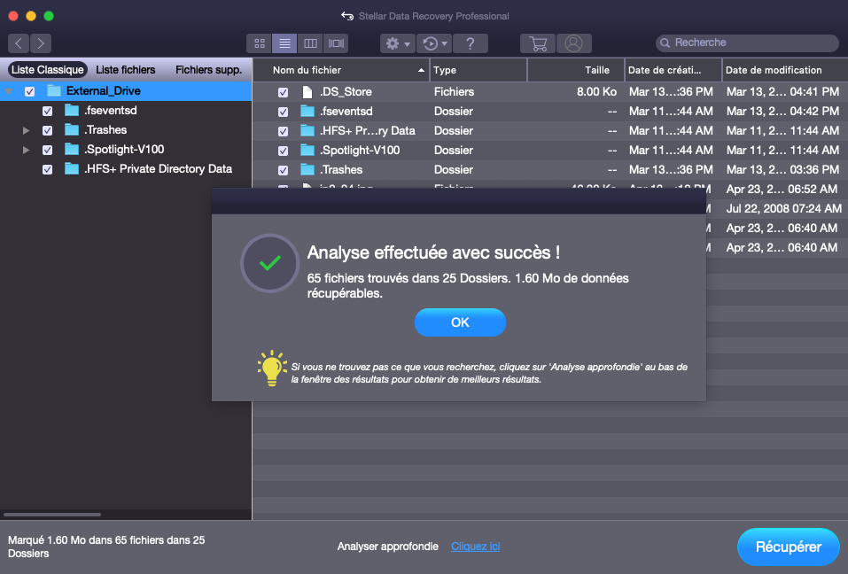Collapse the External_Drive tree node
The image size is (848, 574).
[x=9, y=91]
